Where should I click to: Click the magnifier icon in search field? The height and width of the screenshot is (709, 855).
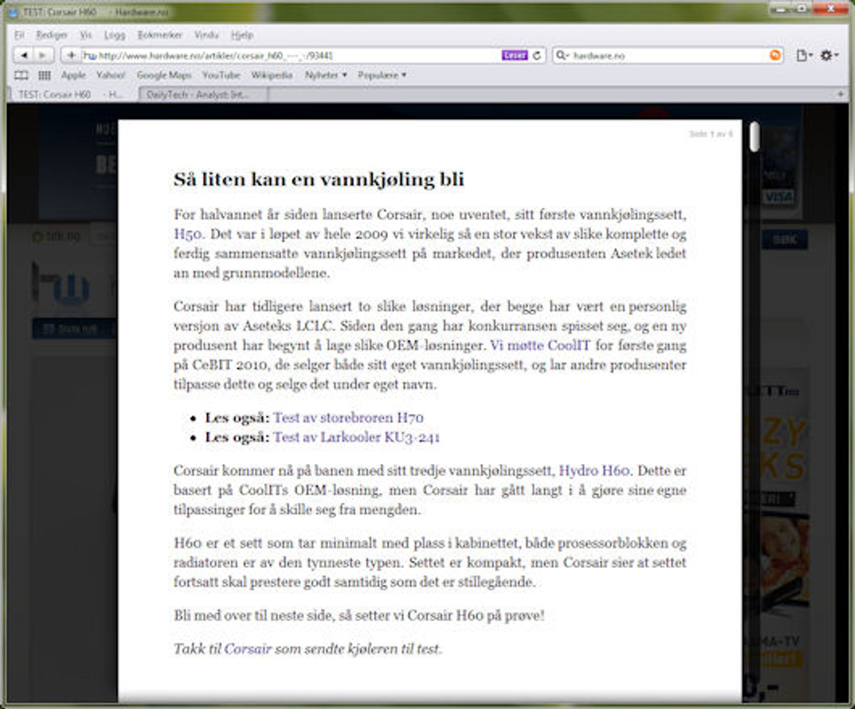click(561, 56)
